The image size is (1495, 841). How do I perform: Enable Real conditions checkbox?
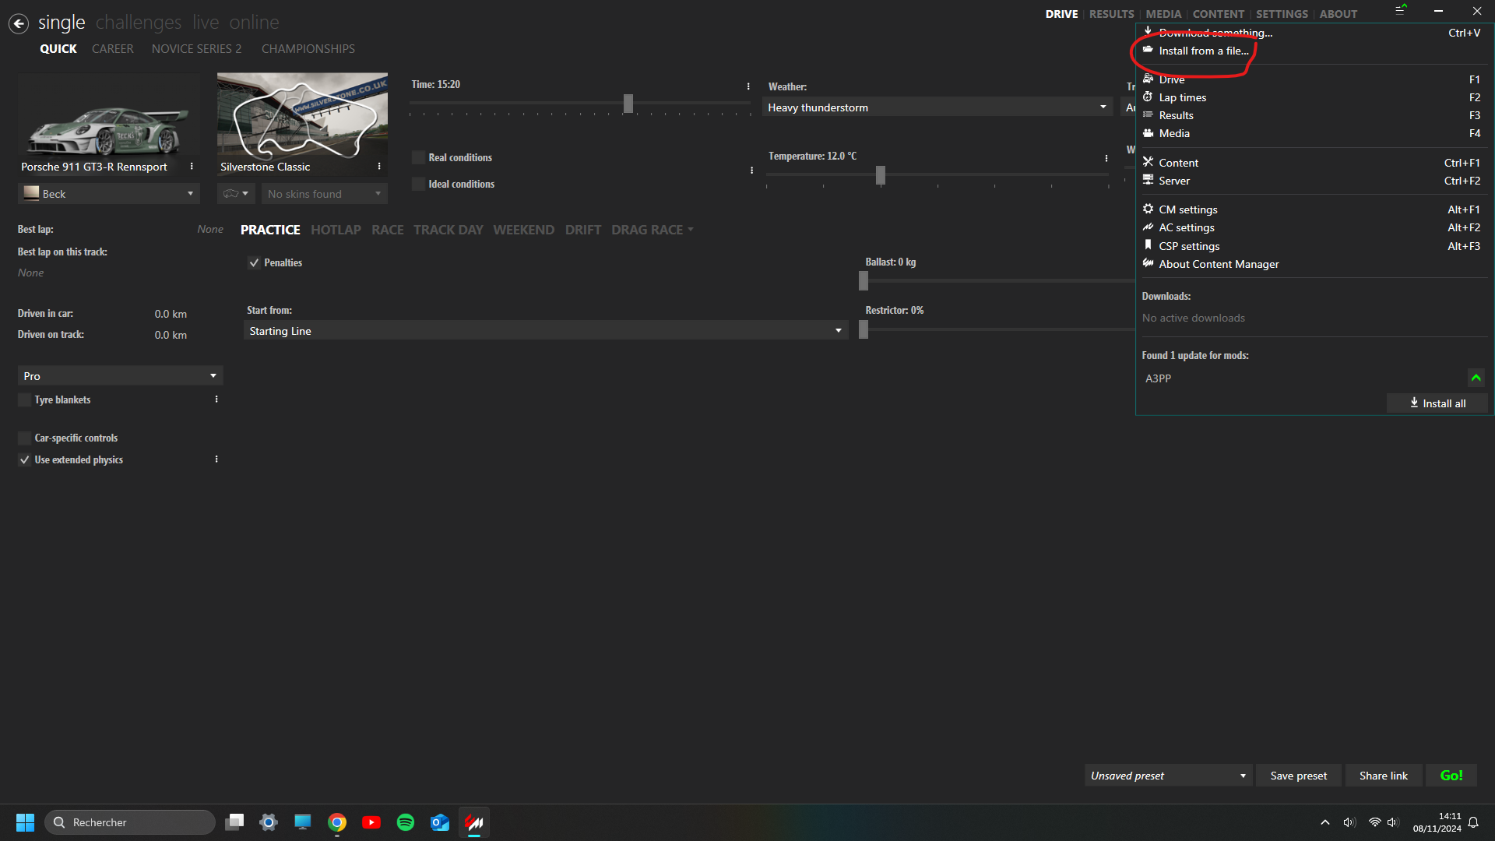[x=418, y=157]
